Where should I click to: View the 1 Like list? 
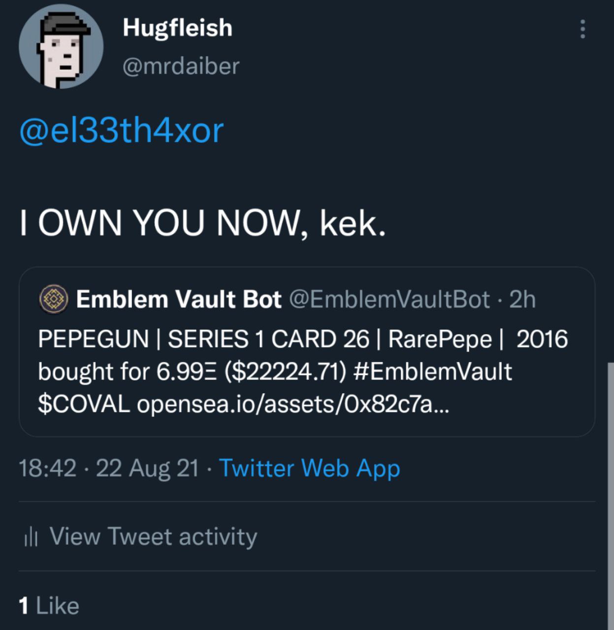click(49, 606)
